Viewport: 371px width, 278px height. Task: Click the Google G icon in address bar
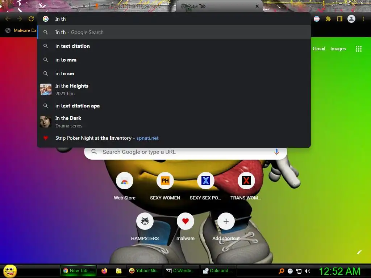46,19
